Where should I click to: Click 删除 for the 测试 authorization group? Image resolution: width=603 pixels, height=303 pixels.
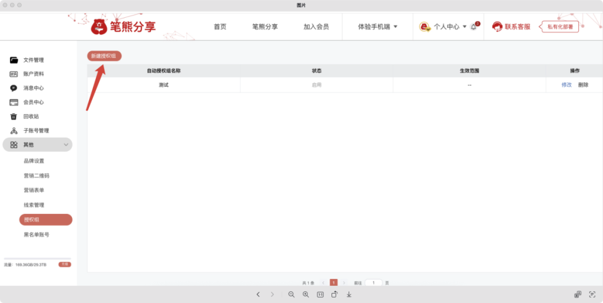[583, 85]
